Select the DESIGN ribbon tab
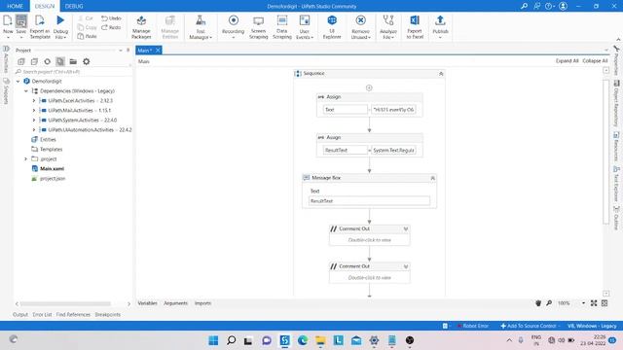 pos(45,6)
